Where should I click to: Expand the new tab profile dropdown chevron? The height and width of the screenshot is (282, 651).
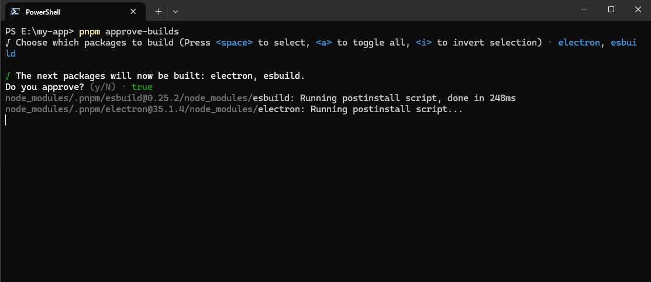pyautogui.click(x=175, y=12)
